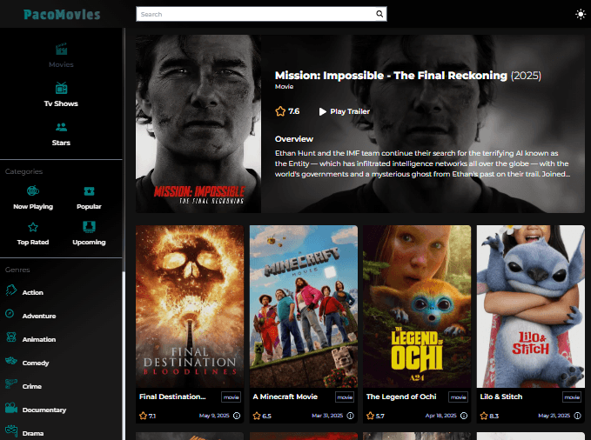The height and width of the screenshot is (440, 591).
Task: Open Top Rated category label
Action: click(x=33, y=243)
